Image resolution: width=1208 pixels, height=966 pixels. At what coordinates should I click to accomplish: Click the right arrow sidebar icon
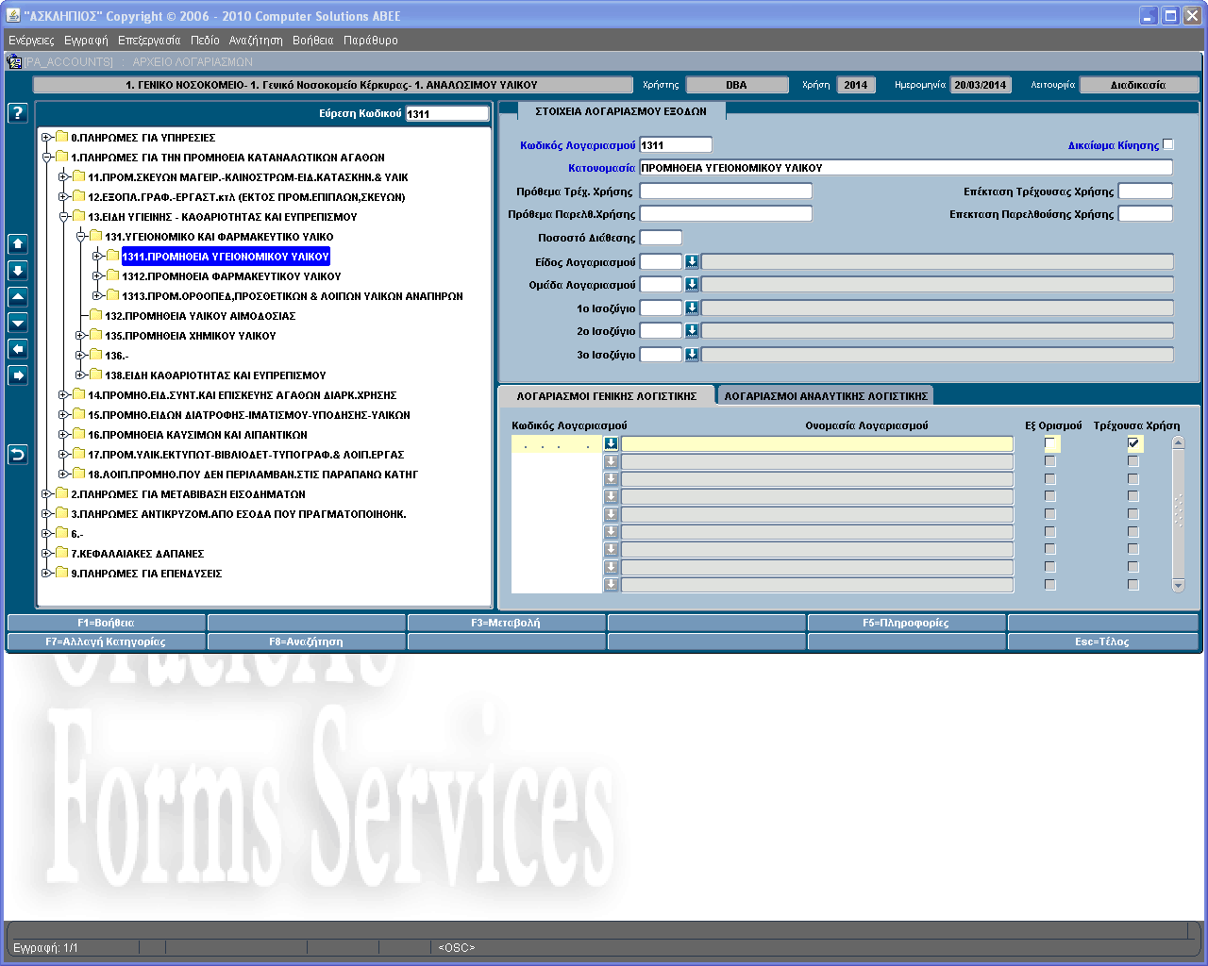[x=17, y=375]
